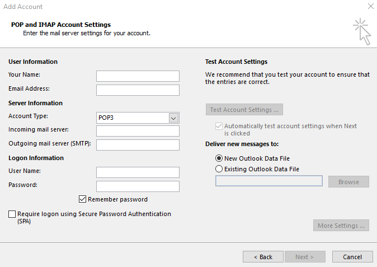Click the User Name input box

coord(138,172)
